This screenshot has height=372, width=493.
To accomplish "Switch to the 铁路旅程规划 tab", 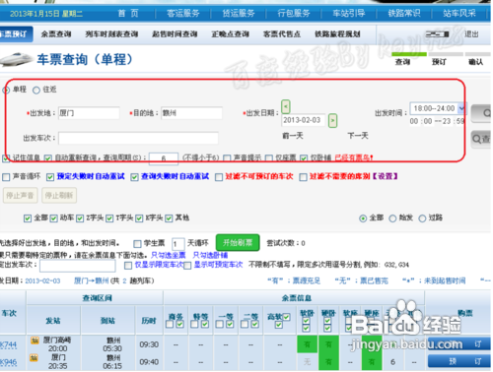I will (337, 34).
